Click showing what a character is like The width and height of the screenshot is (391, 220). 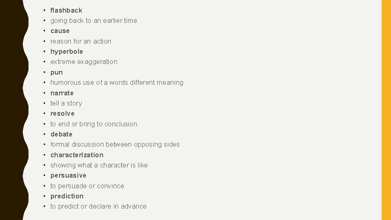pyautogui.click(x=99, y=165)
